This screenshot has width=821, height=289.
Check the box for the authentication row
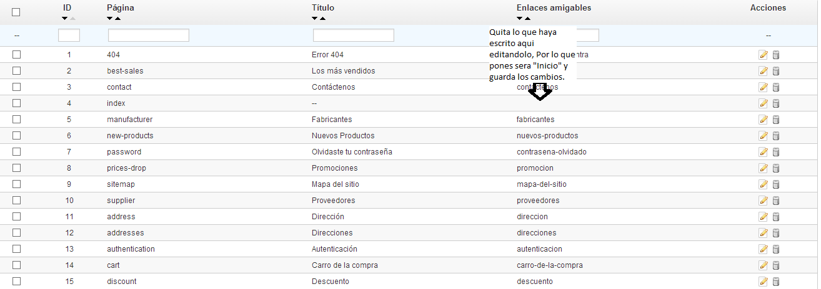(x=17, y=249)
